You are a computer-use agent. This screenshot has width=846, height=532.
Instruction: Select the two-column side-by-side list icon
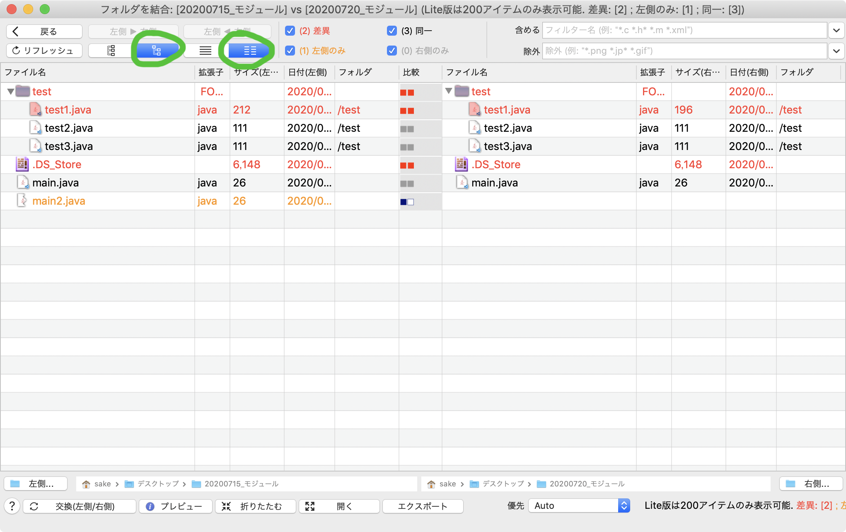click(250, 51)
